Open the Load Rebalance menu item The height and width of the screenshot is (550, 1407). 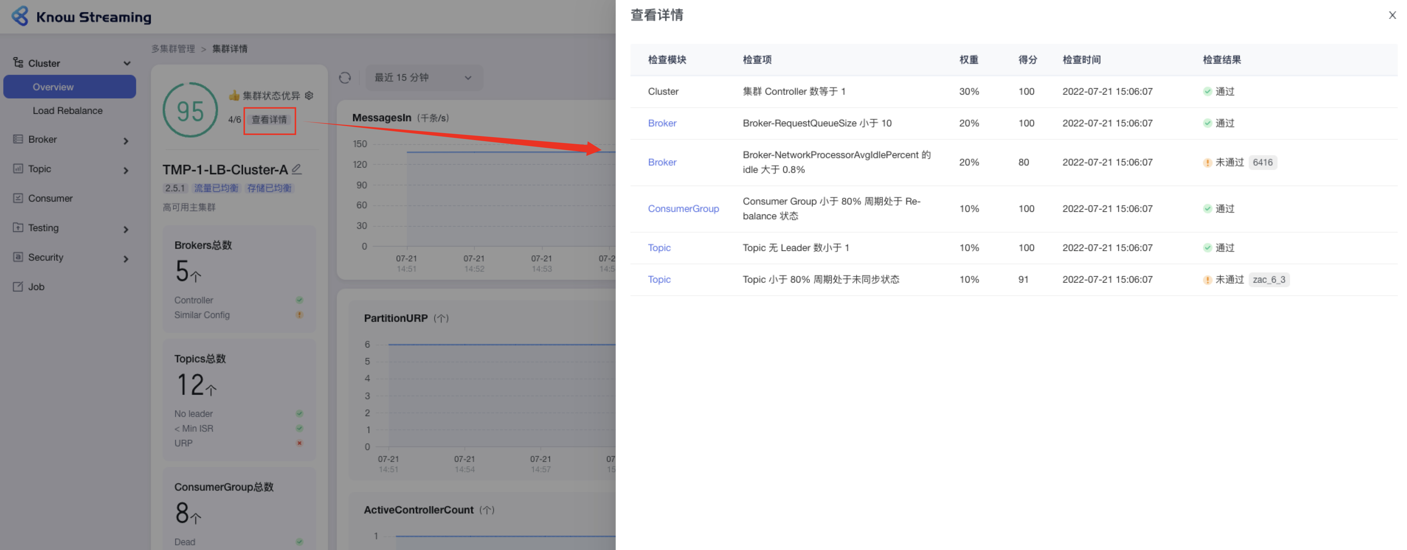[x=67, y=110]
